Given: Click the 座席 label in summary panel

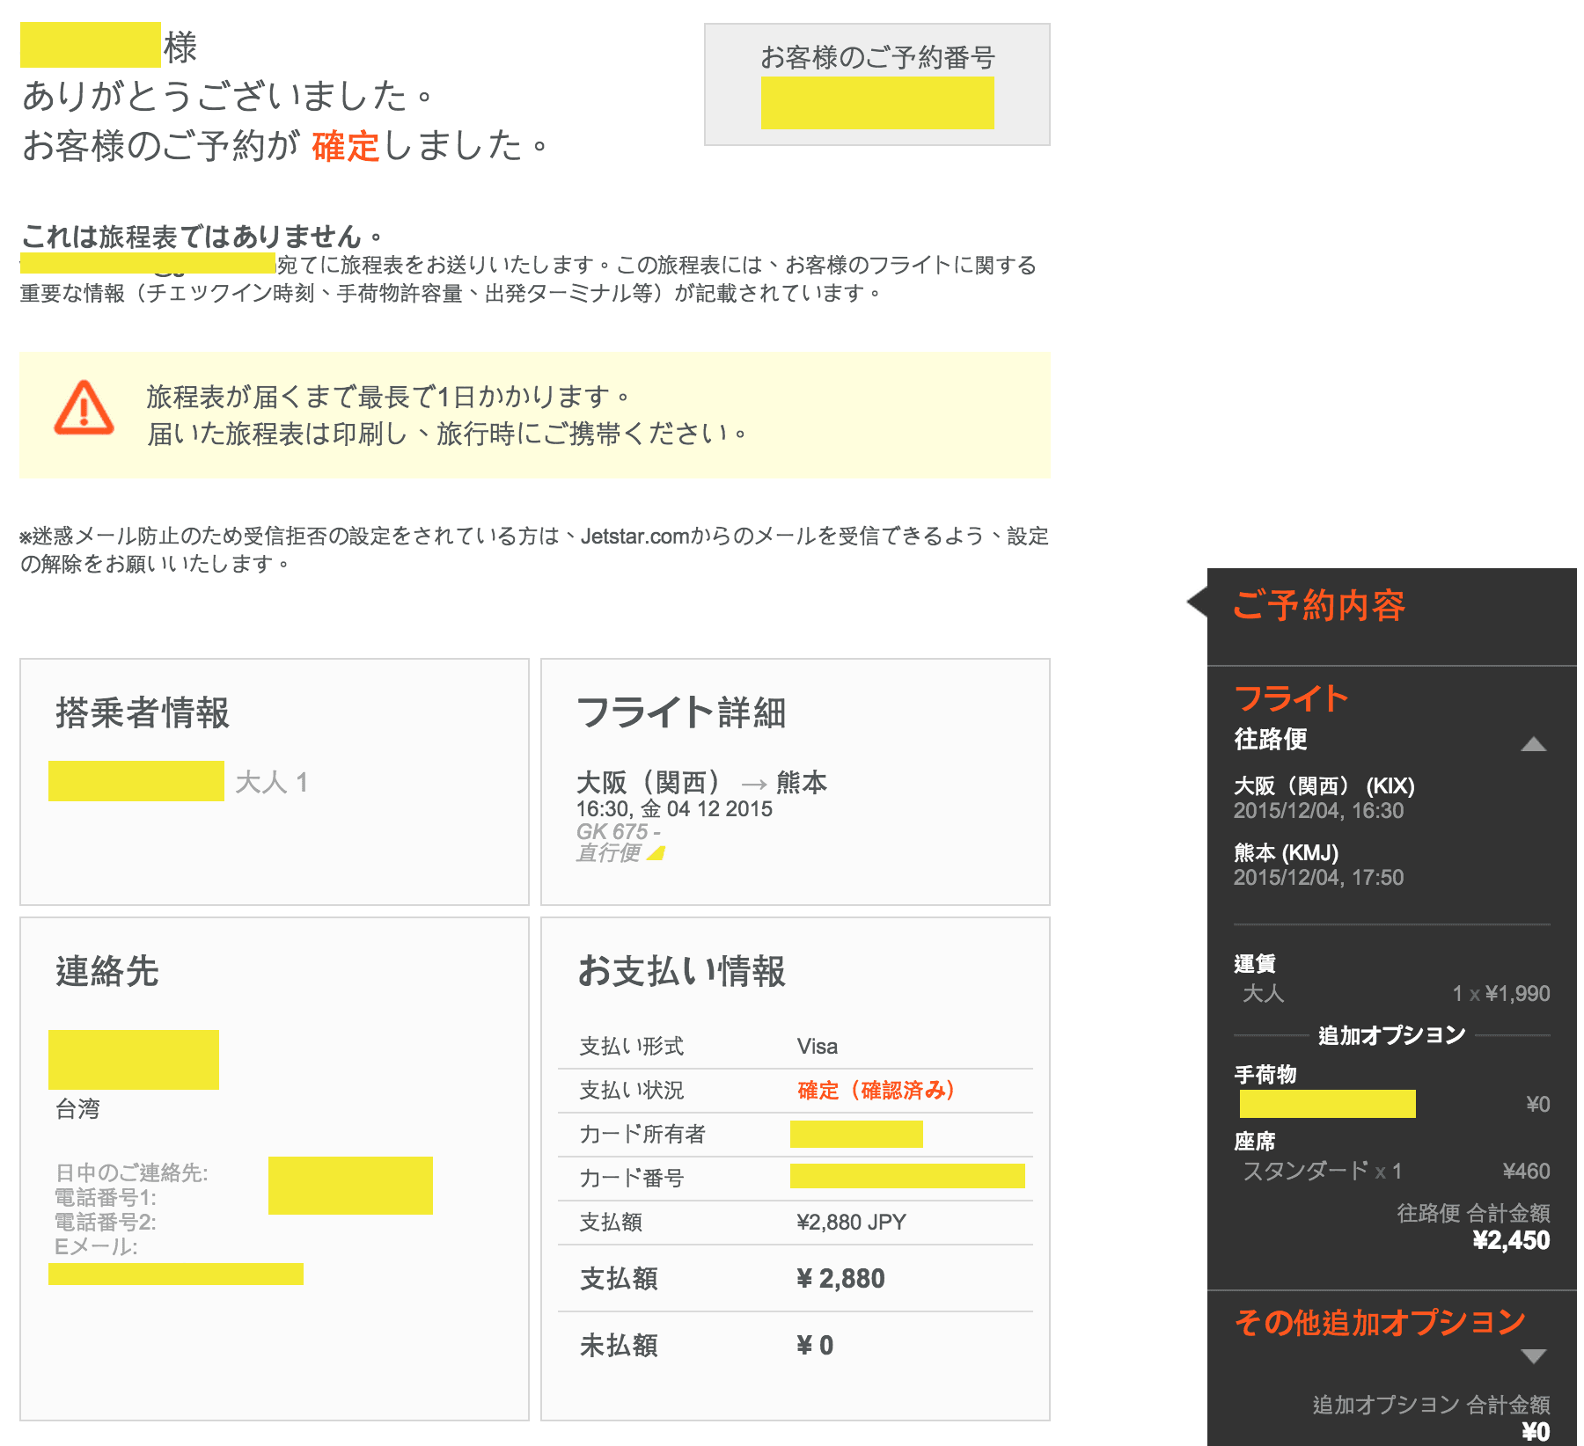Looking at the screenshot, I should pyautogui.click(x=1255, y=1141).
